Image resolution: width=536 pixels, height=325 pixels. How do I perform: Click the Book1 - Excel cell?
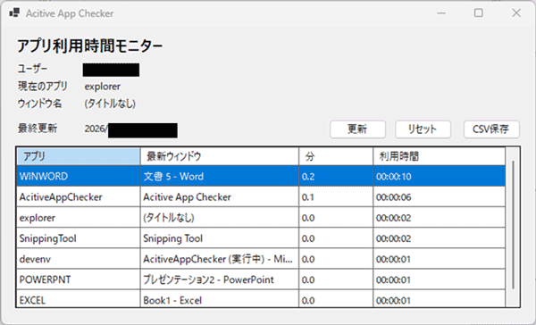point(220,299)
